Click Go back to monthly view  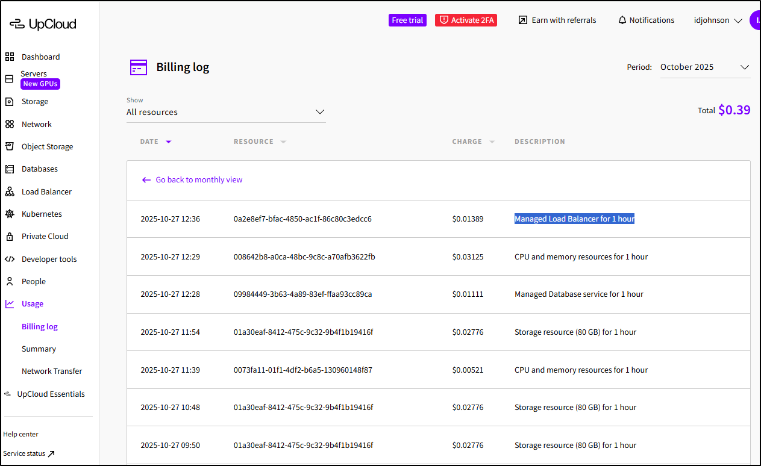[x=192, y=179]
